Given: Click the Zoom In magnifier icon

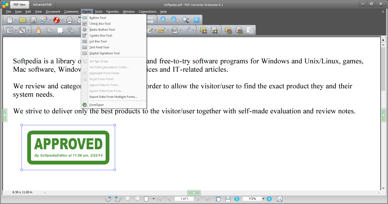Looking at the screenshot, I should click(164, 20).
